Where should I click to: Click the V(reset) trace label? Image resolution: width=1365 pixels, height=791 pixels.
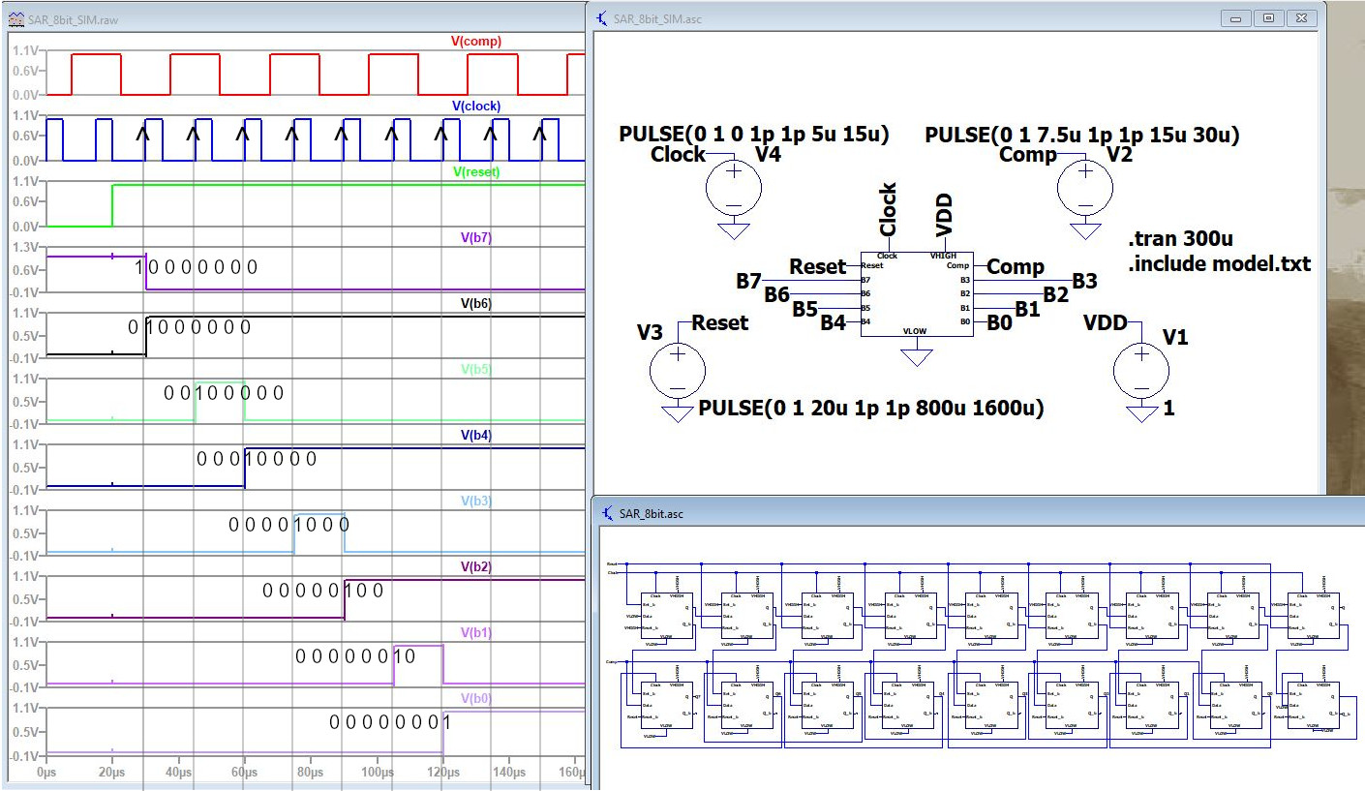pos(475,171)
